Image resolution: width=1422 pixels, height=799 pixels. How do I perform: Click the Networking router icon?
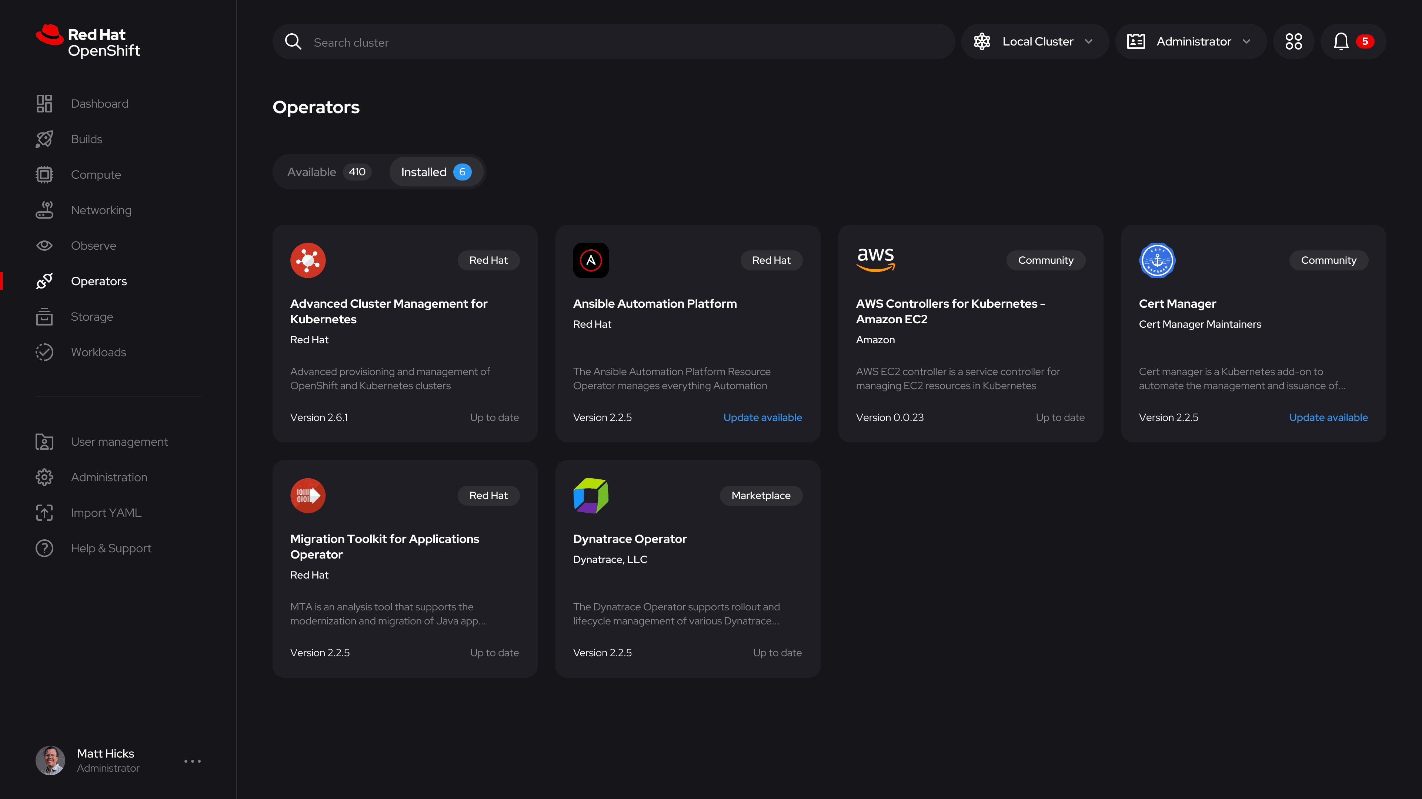tap(44, 210)
